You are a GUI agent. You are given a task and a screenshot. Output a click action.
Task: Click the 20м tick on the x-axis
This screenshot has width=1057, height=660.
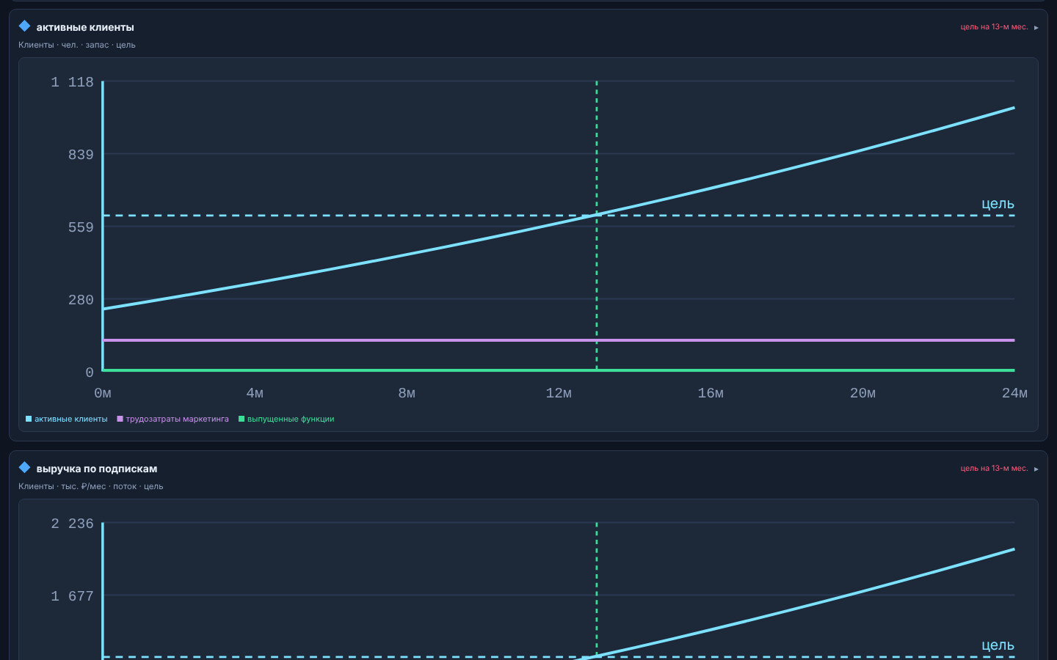[862, 393]
